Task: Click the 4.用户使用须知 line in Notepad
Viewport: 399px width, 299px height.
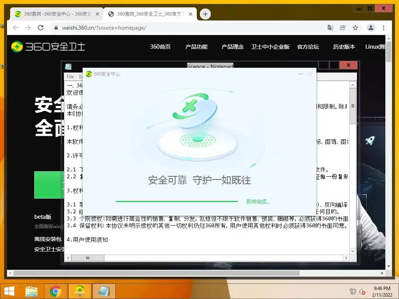Action: (x=87, y=239)
